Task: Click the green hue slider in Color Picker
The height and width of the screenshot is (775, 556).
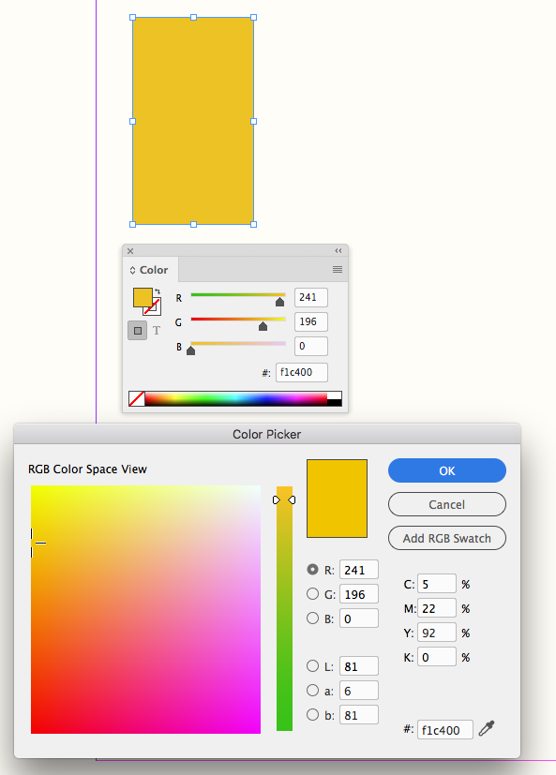Action: (x=284, y=609)
